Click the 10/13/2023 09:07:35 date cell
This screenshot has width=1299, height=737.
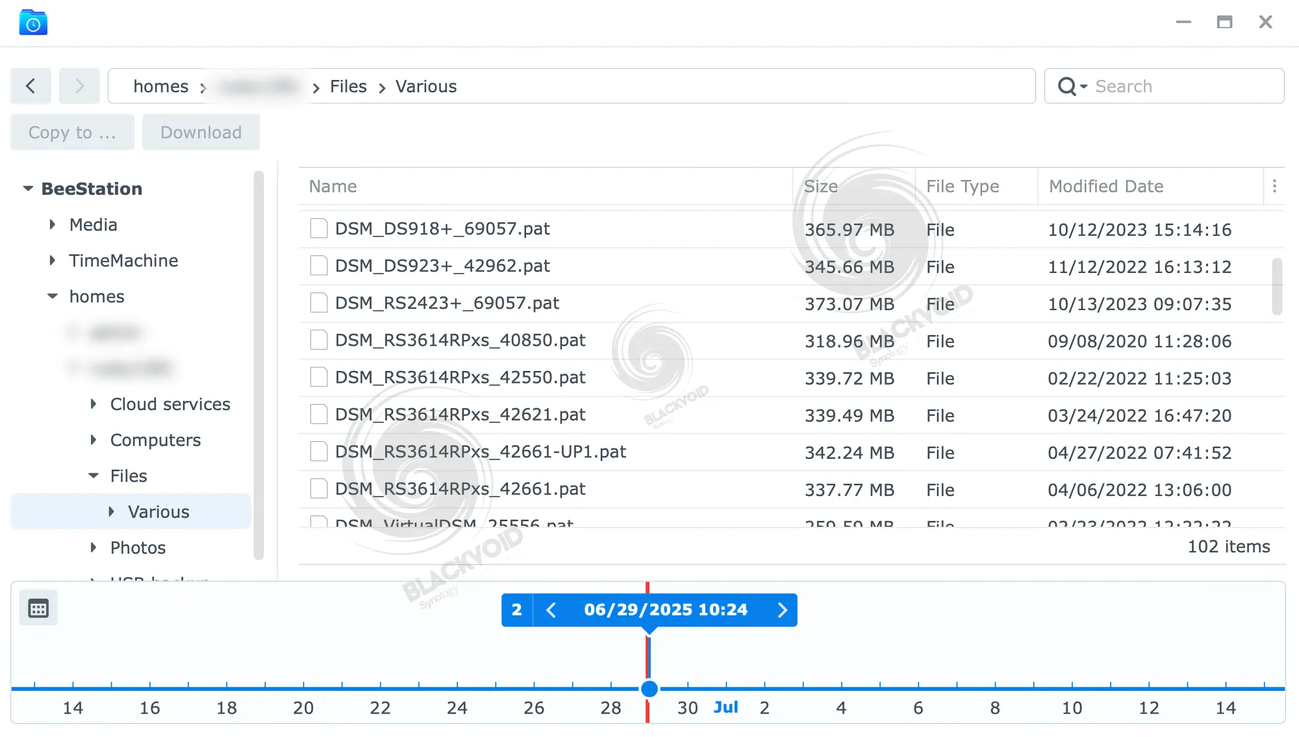pyautogui.click(x=1139, y=304)
